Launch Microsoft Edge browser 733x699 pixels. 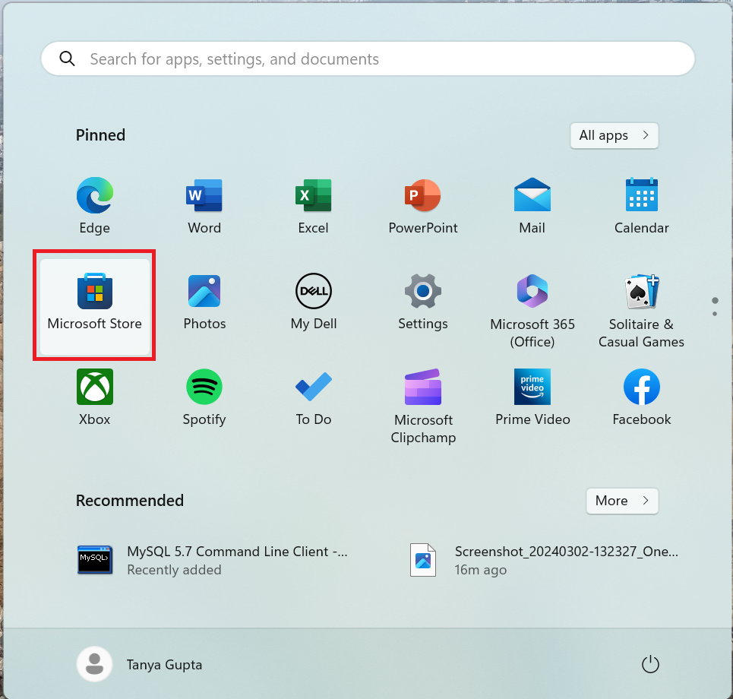[95, 205]
